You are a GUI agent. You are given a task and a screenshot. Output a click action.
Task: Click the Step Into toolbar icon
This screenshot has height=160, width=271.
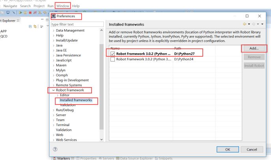pyautogui.click(x=40, y=13)
